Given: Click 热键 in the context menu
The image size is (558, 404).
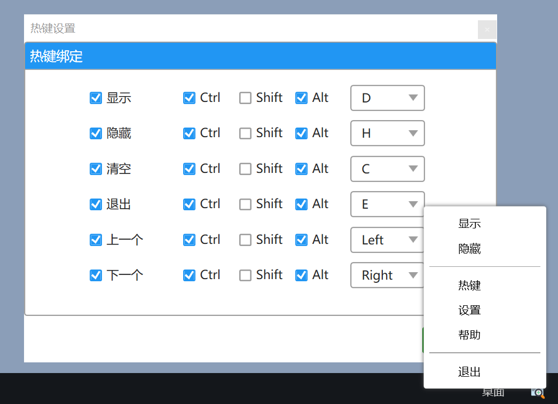Looking at the screenshot, I should pyautogui.click(x=469, y=286).
